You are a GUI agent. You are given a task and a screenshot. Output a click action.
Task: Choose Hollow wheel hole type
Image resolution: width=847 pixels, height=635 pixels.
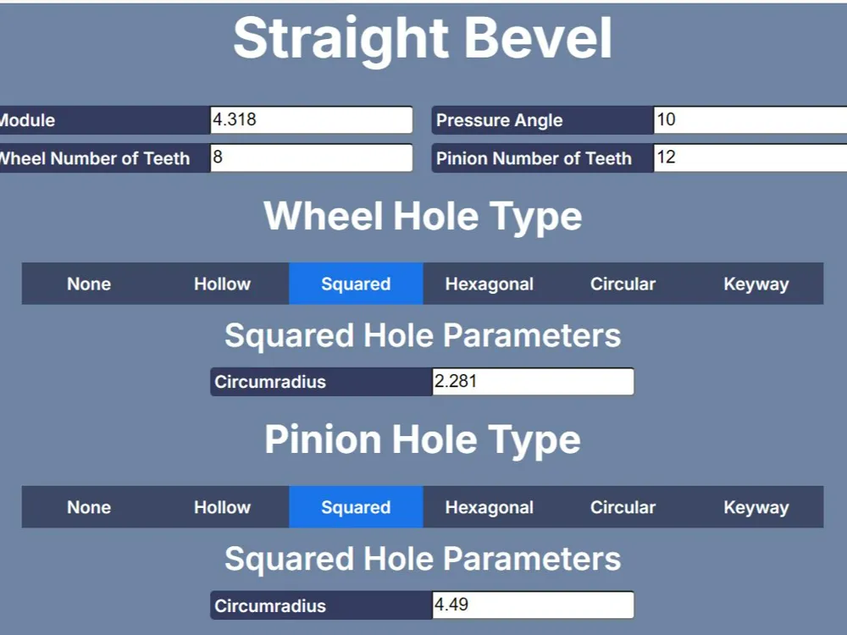tap(222, 284)
